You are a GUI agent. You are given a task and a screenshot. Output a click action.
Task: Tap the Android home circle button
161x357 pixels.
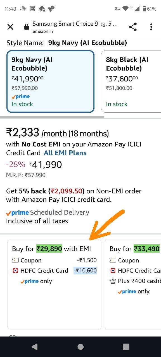coord(80,347)
